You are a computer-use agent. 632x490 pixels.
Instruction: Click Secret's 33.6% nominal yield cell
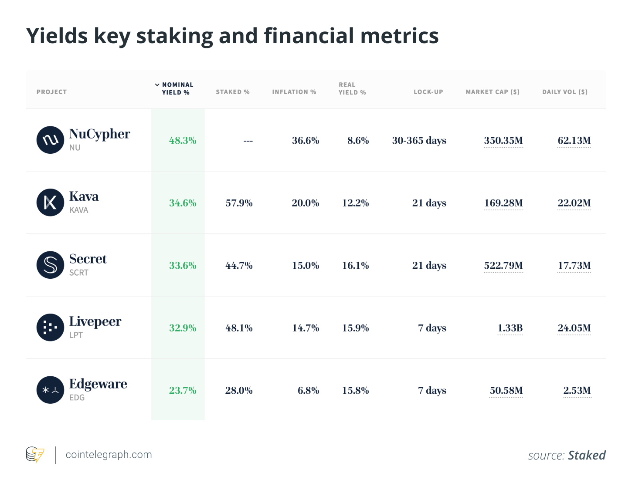183,265
